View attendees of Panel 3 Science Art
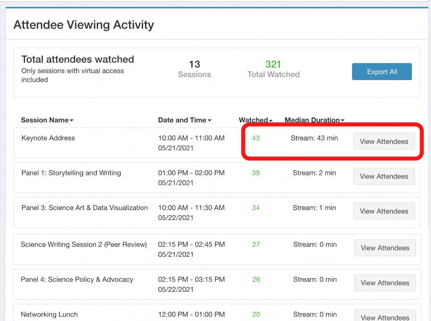 coord(384,211)
